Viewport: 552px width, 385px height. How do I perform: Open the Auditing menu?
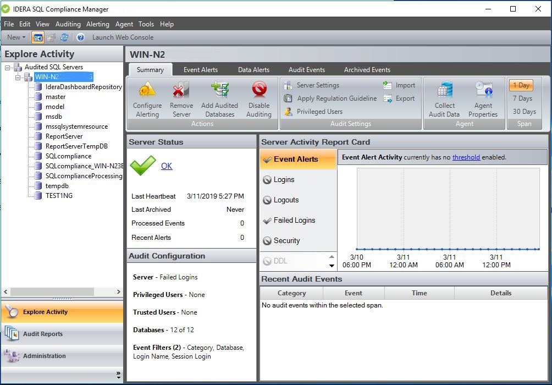point(68,24)
